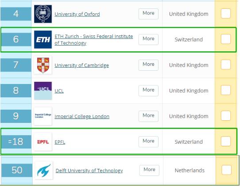Click the Delft University flame logo
Viewport: 240px width, 187px height.
(x=44, y=170)
